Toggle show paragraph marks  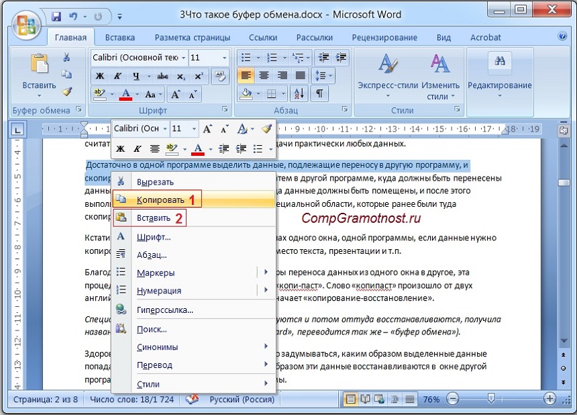click(x=319, y=93)
